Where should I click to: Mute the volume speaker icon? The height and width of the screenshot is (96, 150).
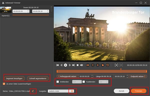[x=81, y=65]
